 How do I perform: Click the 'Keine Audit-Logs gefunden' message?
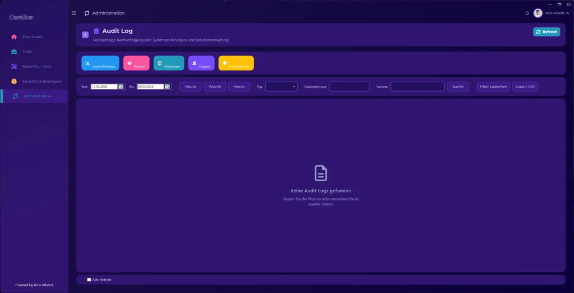[x=321, y=191]
